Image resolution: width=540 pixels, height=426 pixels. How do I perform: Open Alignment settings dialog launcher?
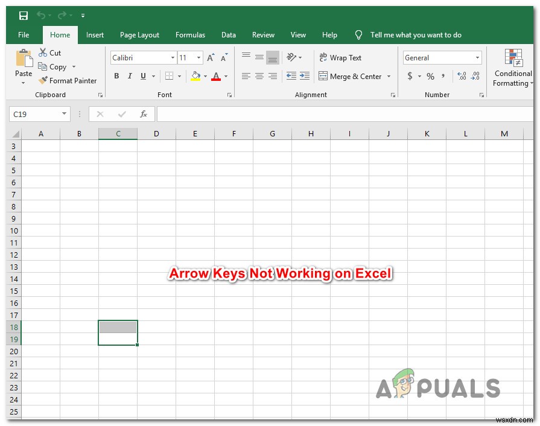coord(393,95)
